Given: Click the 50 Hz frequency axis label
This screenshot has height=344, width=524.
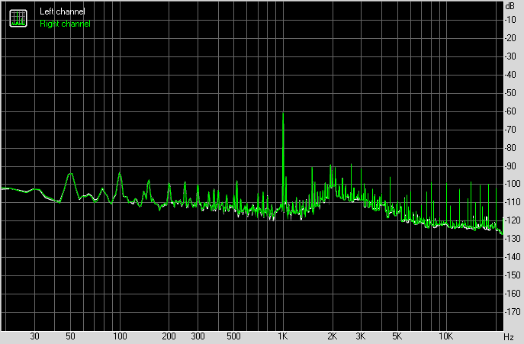Looking at the screenshot, I should coord(70,336).
